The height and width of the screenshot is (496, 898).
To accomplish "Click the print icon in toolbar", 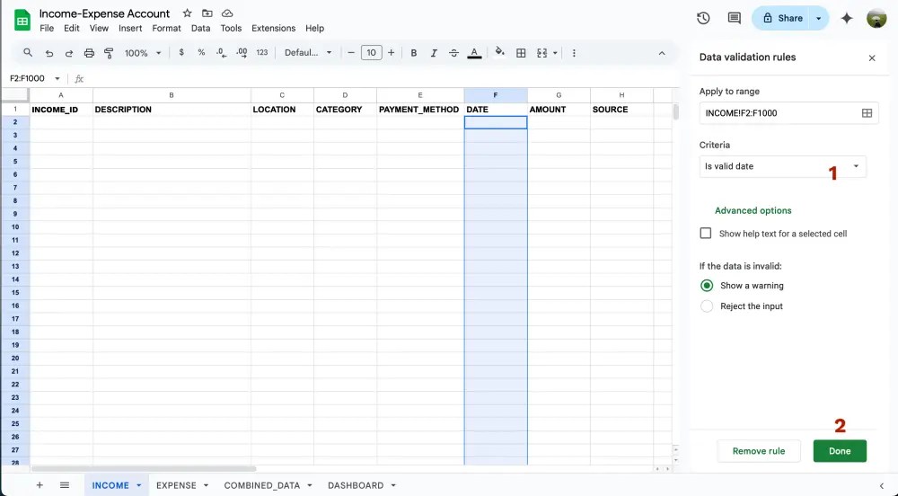I will [x=88, y=53].
